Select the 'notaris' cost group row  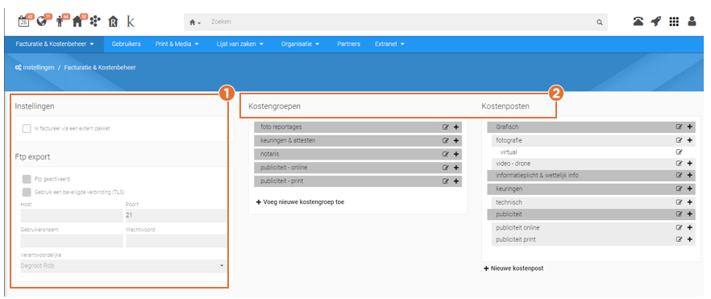coord(358,154)
